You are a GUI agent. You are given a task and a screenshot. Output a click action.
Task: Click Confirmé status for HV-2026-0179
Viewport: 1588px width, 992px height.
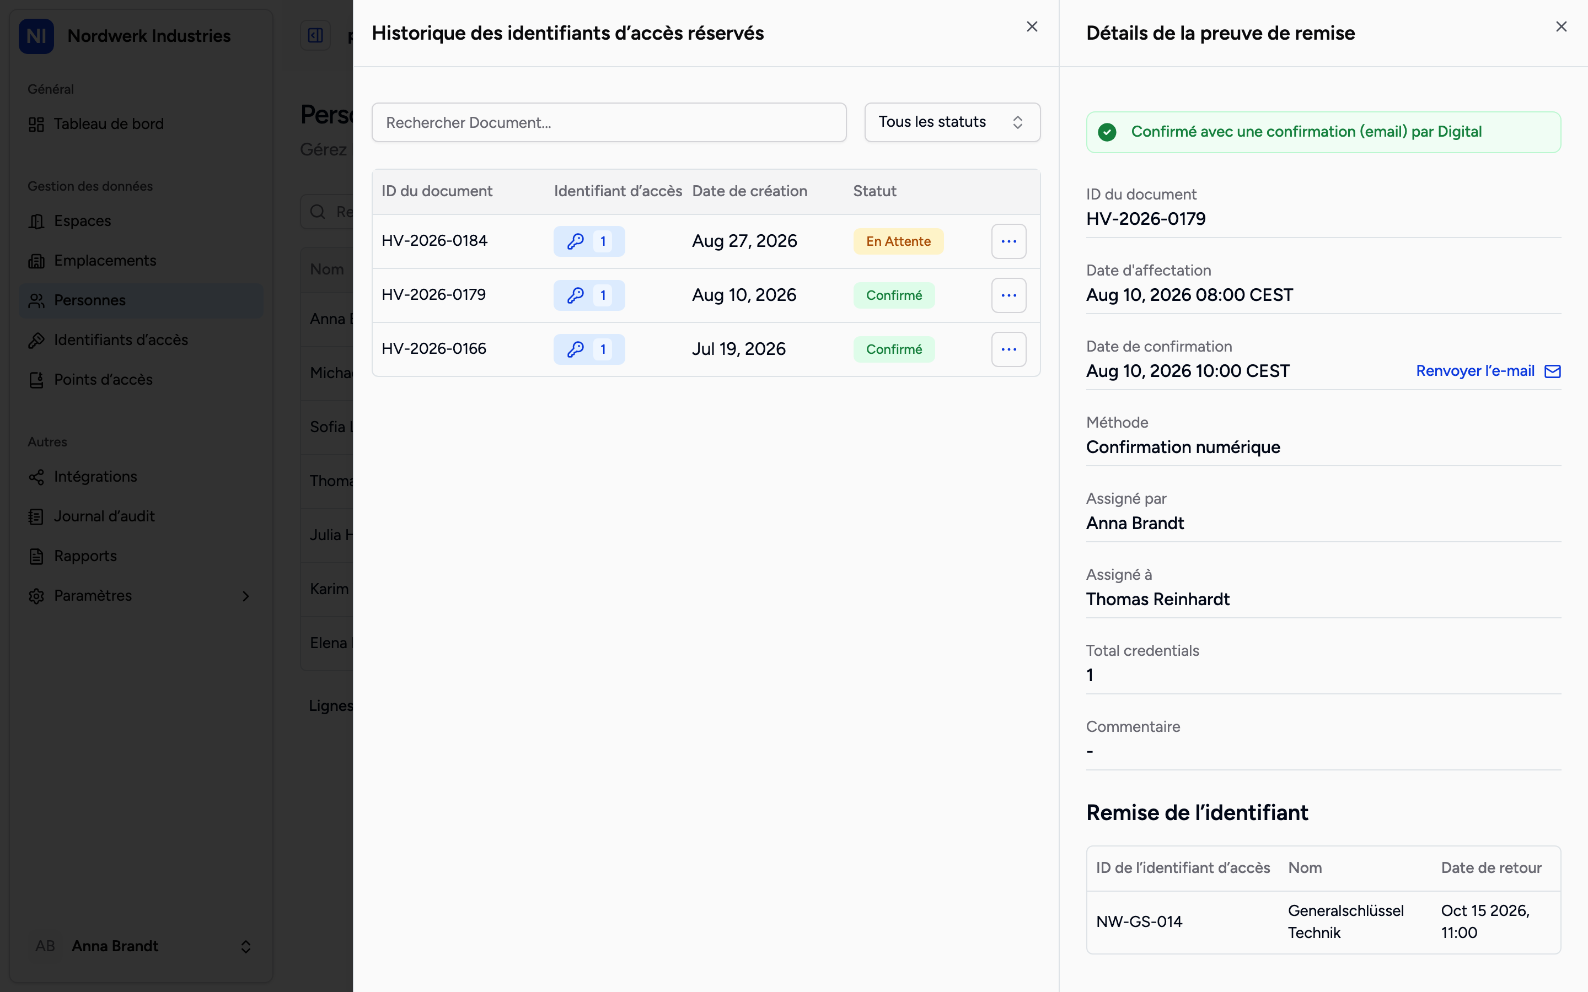pyautogui.click(x=894, y=295)
